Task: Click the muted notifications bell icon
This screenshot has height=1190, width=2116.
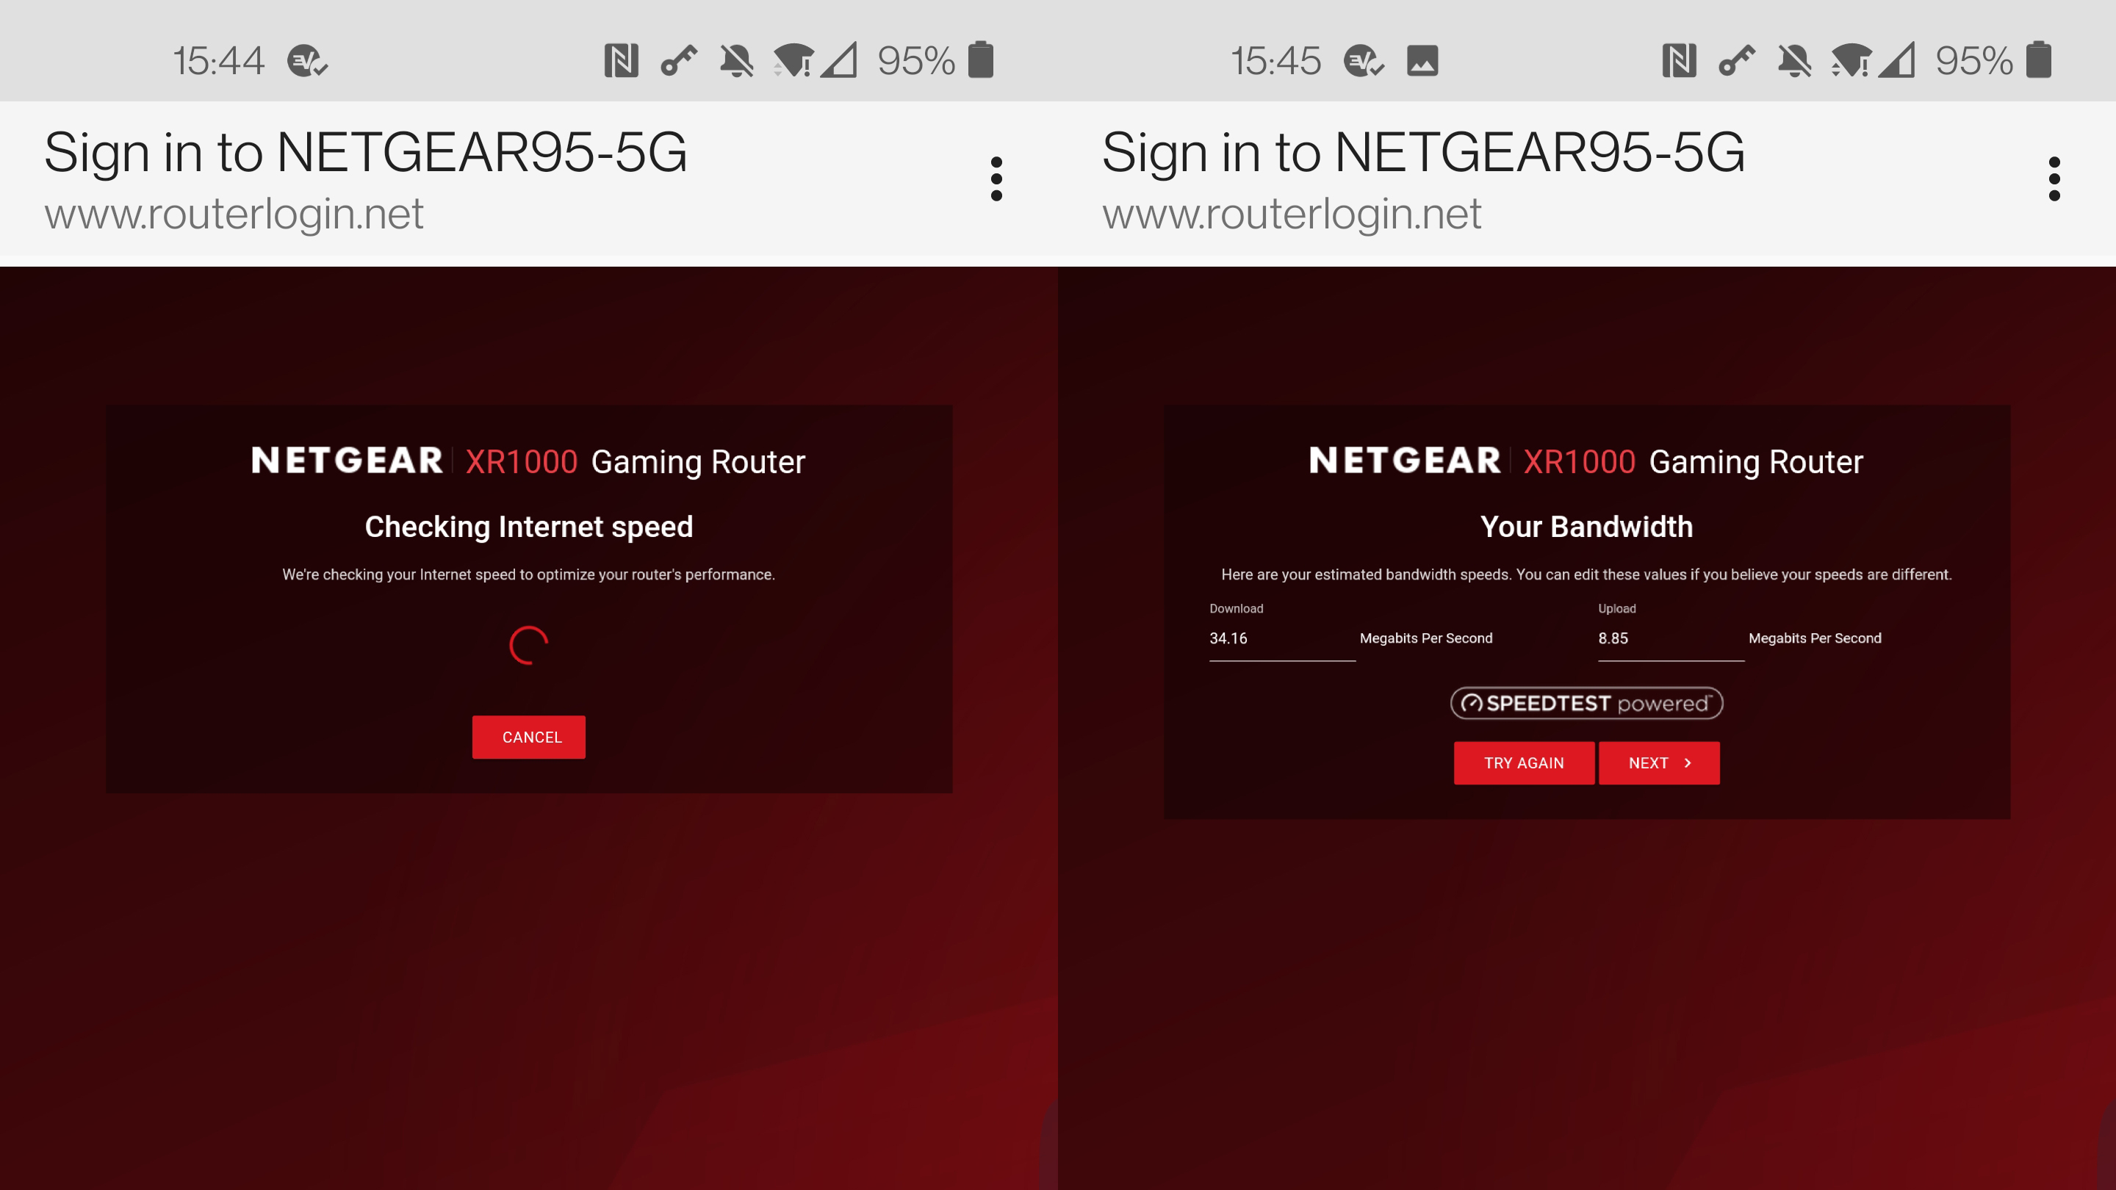Action: pyautogui.click(x=738, y=58)
